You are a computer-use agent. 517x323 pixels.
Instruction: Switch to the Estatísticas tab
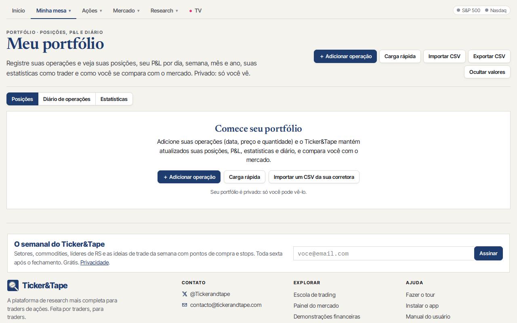(x=114, y=99)
